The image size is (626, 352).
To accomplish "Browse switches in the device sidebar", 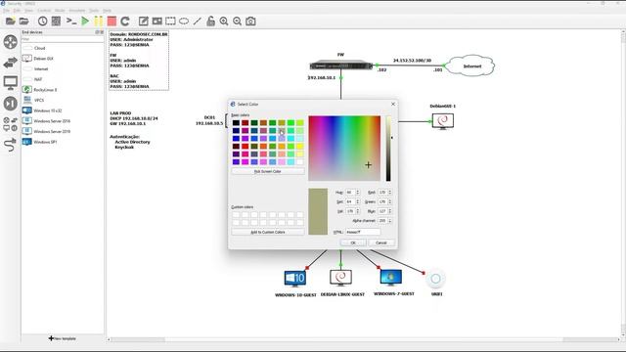I will [x=11, y=63].
